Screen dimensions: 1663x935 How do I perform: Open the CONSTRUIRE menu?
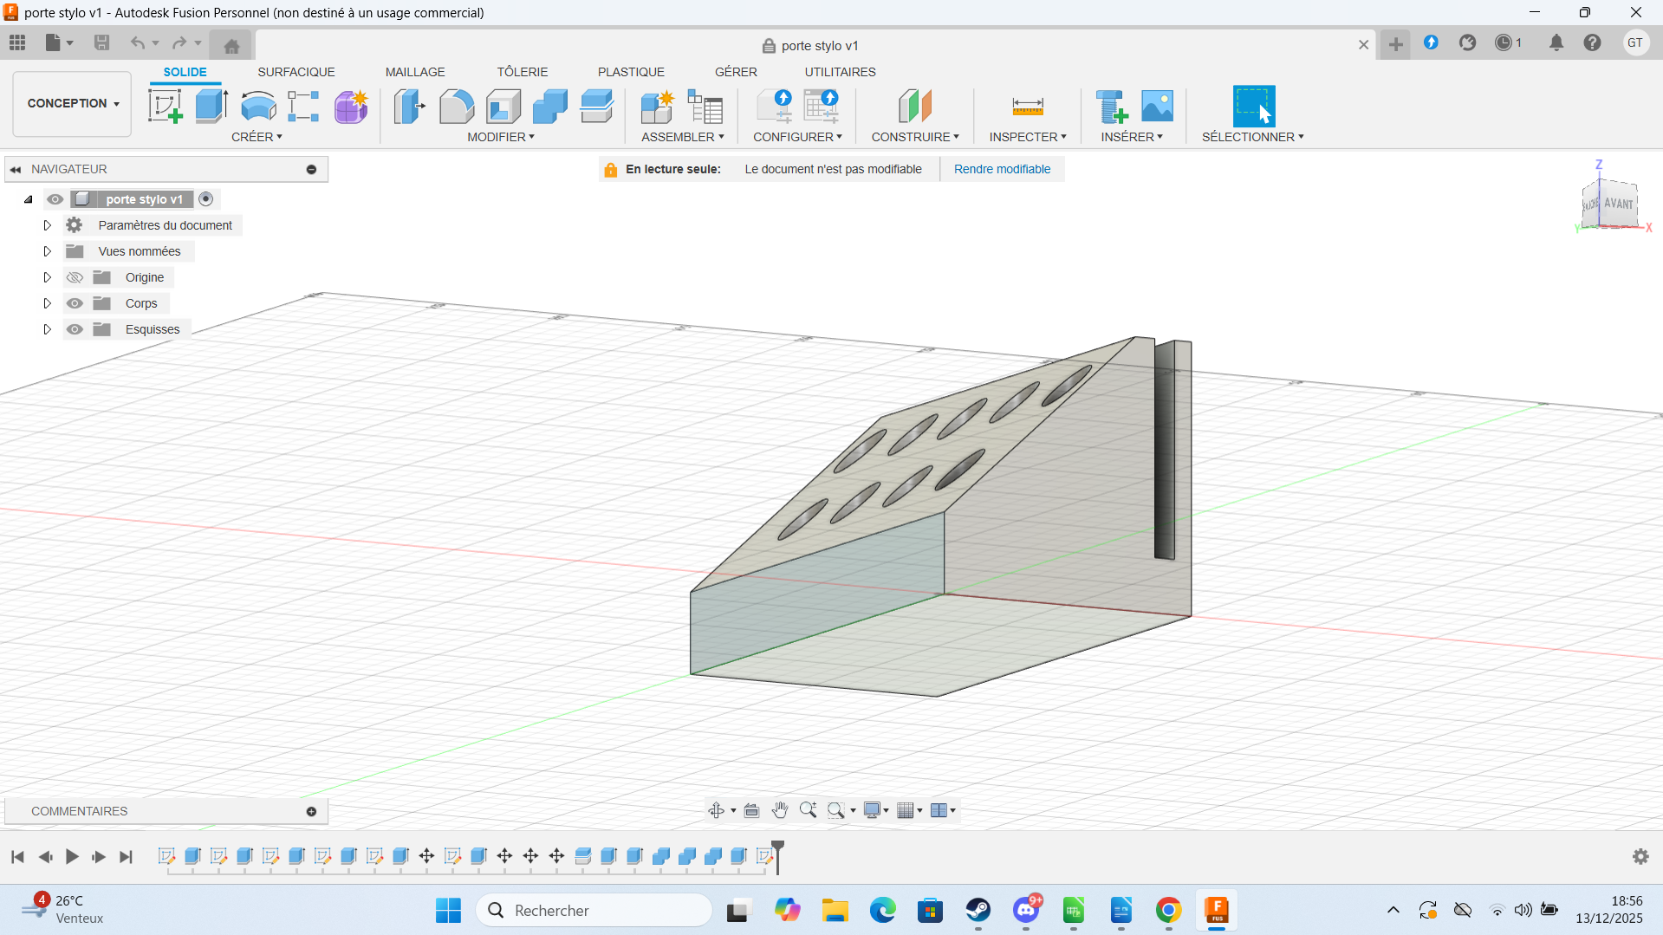coord(915,137)
